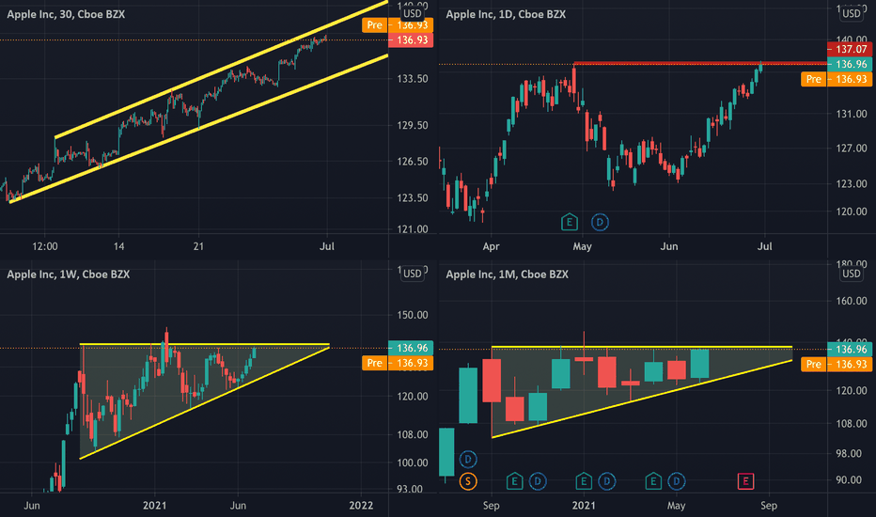The height and width of the screenshot is (517, 876).
Task: Click 123.50 on the 30-minute chart price axis
Action: point(413,197)
